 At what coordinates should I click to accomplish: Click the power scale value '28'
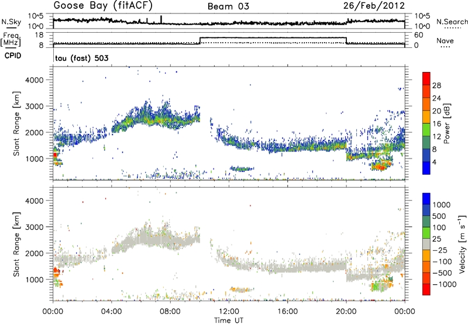click(436, 85)
